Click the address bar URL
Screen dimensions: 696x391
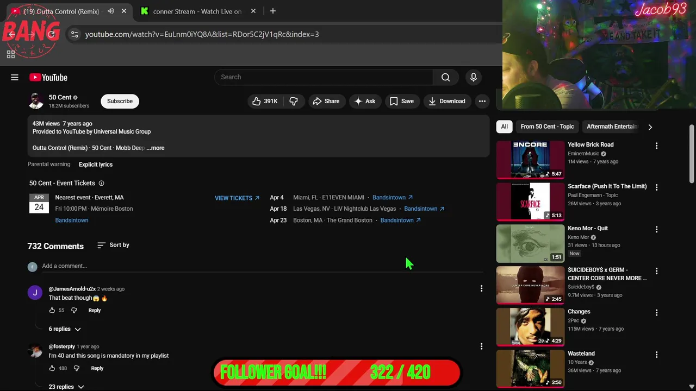(x=202, y=34)
